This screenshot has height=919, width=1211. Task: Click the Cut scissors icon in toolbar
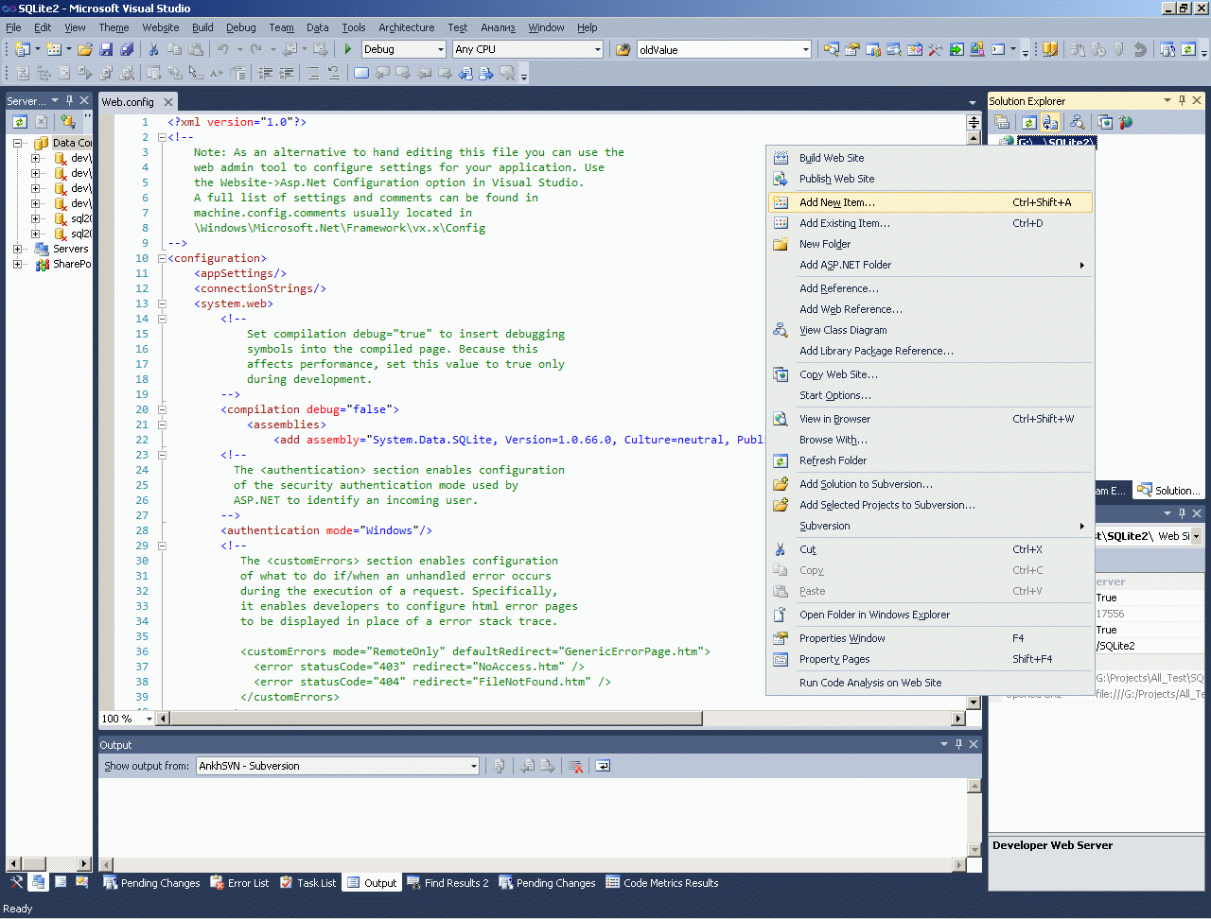pyautogui.click(x=153, y=49)
